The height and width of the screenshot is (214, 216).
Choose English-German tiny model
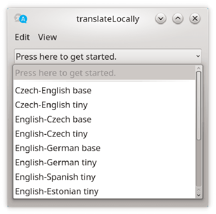click(56, 162)
